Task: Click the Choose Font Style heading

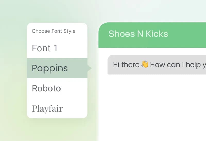Action: 54,31
